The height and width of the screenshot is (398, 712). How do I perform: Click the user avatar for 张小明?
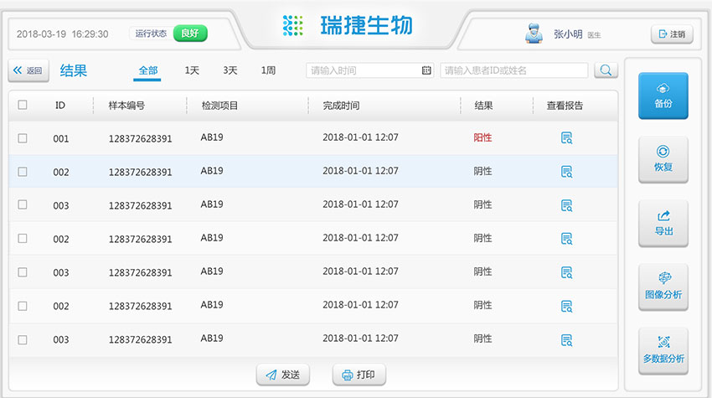click(532, 34)
